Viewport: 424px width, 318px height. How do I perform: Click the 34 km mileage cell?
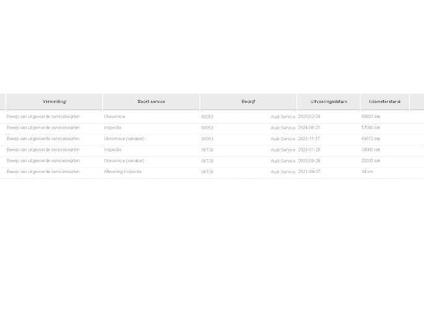[x=367, y=172]
